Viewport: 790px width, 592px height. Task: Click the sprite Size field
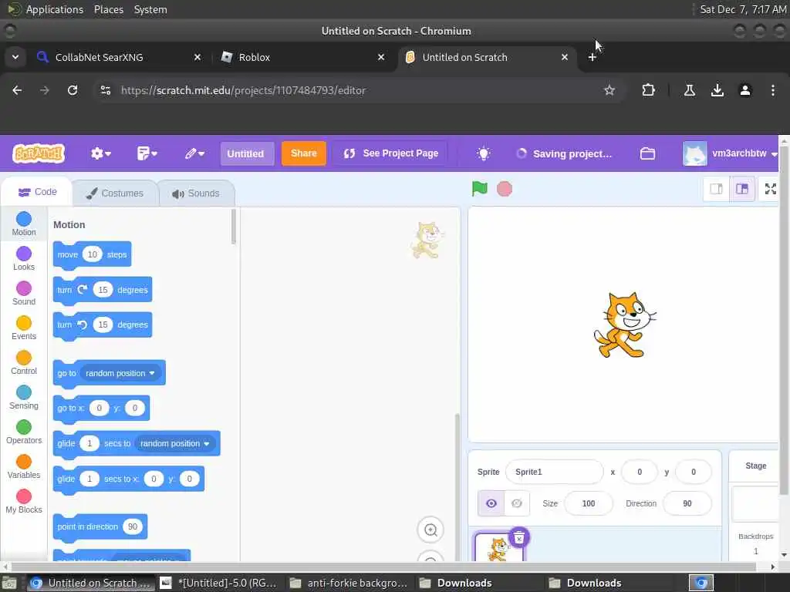pyautogui.click(x=588, y=503)
